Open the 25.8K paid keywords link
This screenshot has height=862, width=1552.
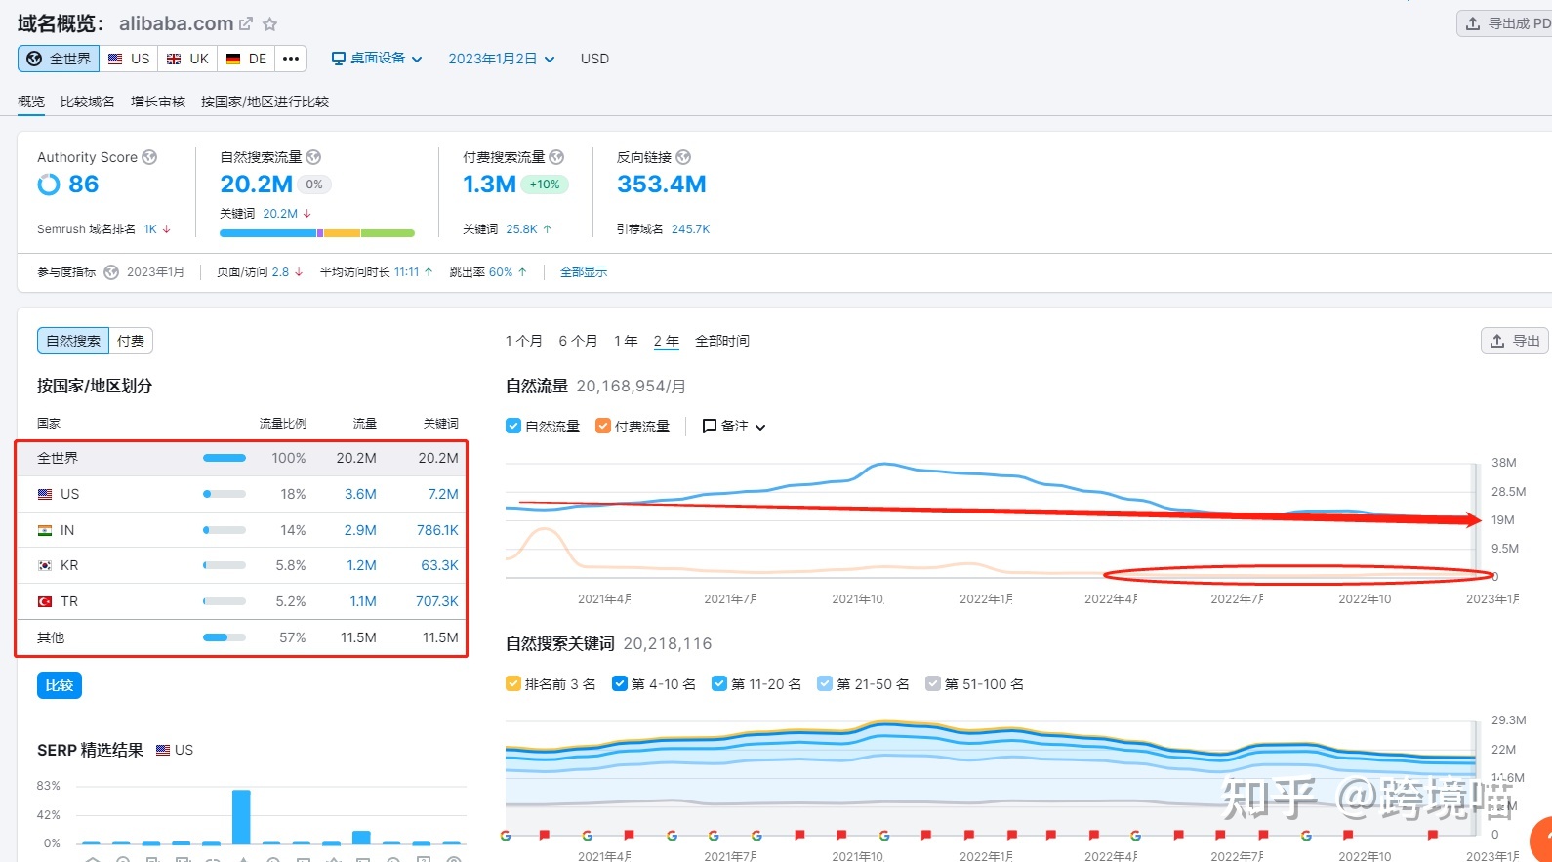click(522, 229)
